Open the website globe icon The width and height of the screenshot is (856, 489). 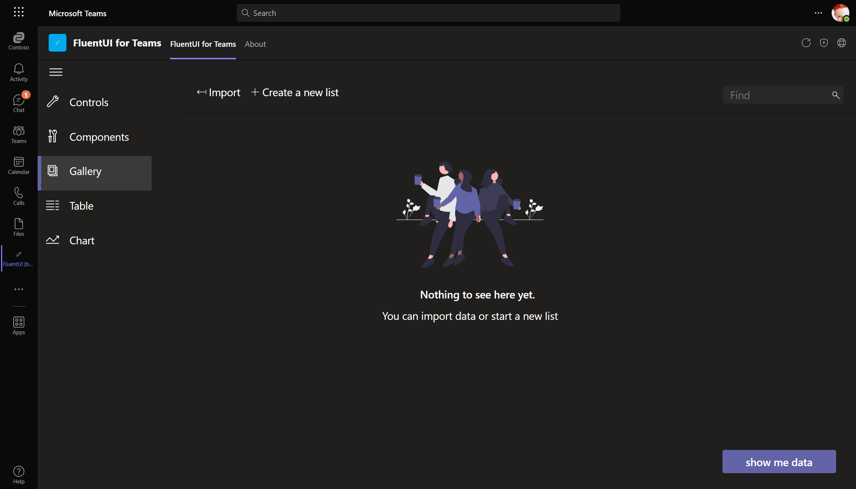pyautogui.click(x=842, y=43)
